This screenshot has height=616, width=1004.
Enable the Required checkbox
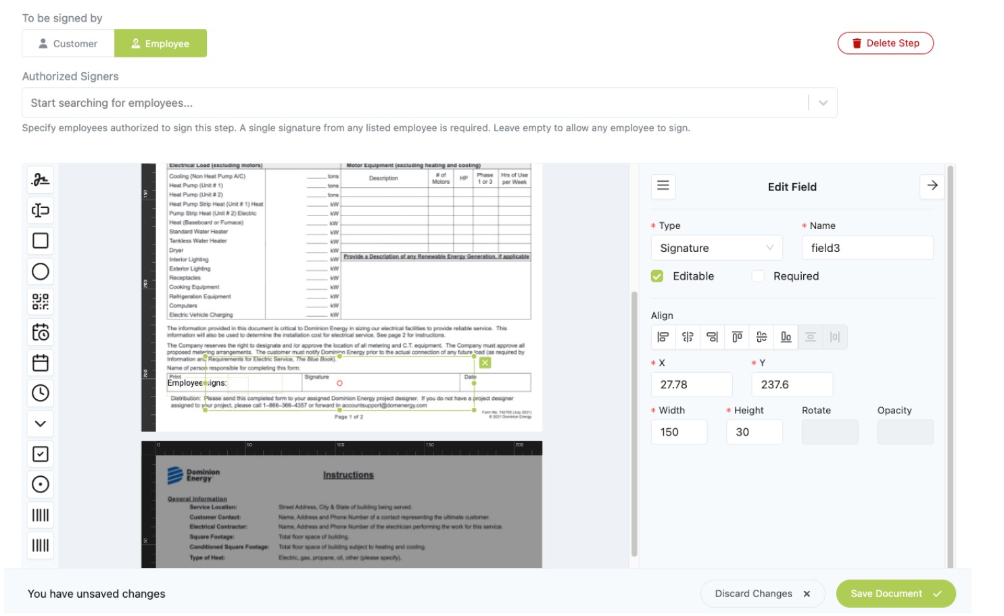(757, 276)
